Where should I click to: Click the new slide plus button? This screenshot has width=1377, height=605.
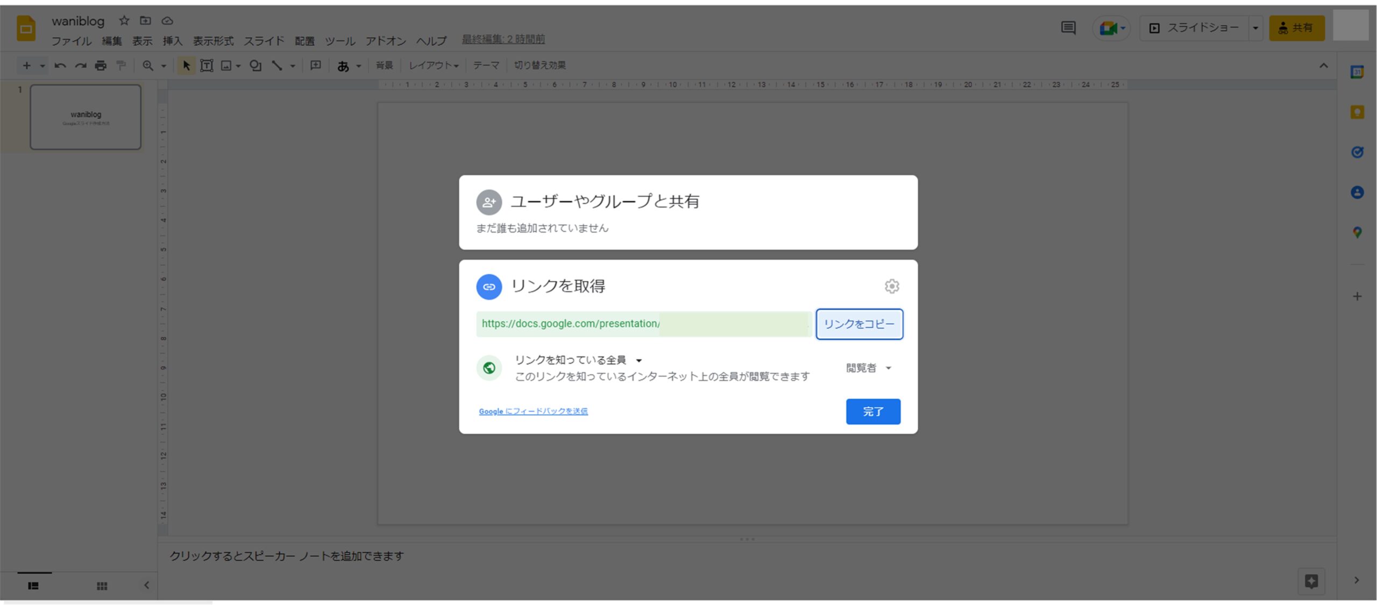tap(26, 66)
